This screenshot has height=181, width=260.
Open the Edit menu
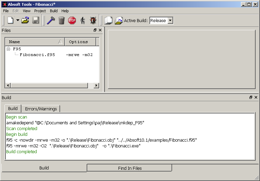tap(16, 11)
